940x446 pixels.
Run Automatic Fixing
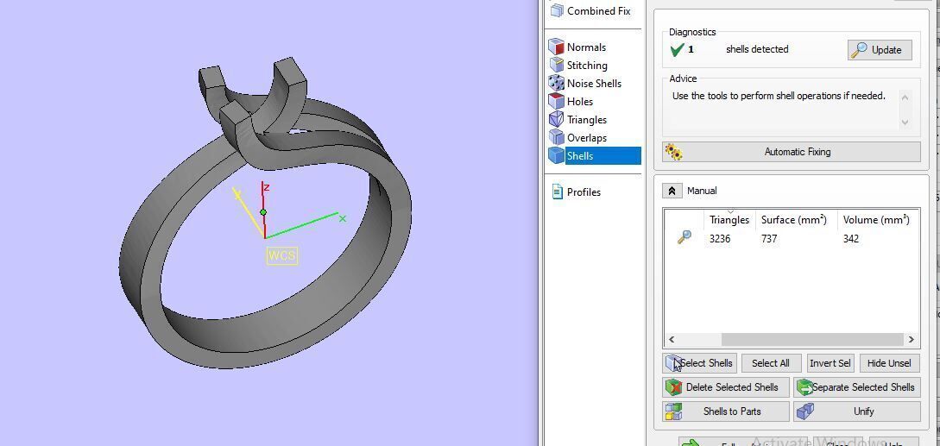point(792,152)
